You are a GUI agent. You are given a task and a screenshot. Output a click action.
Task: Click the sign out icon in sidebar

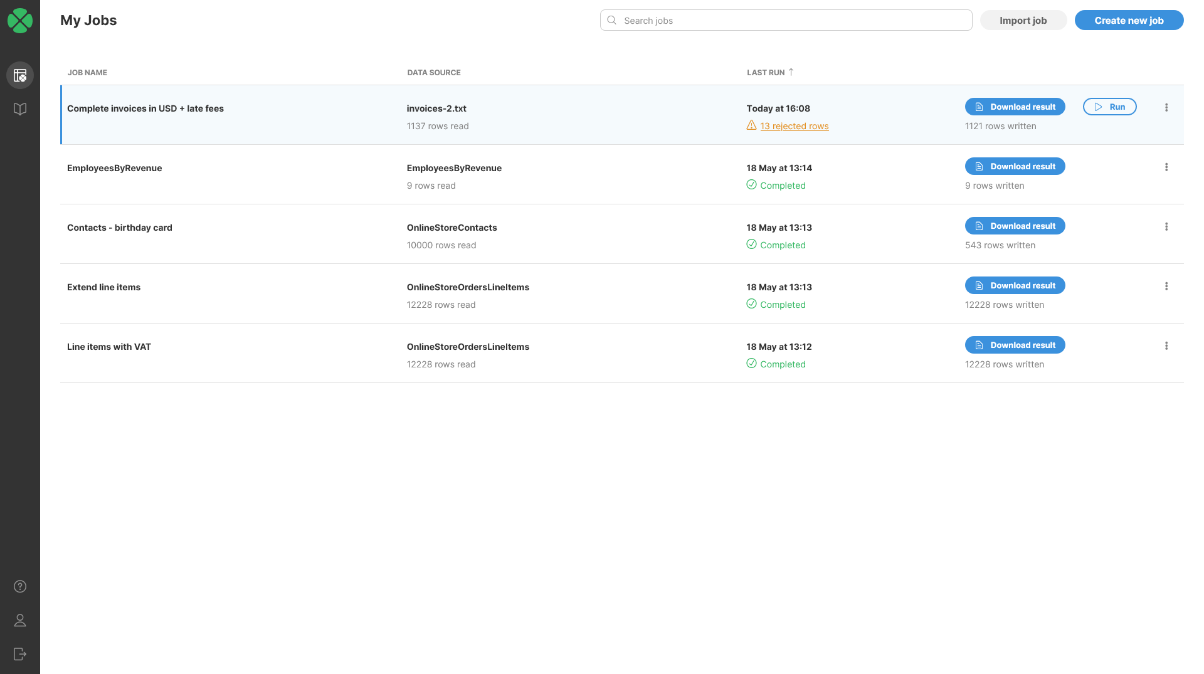tap(20, 654)
